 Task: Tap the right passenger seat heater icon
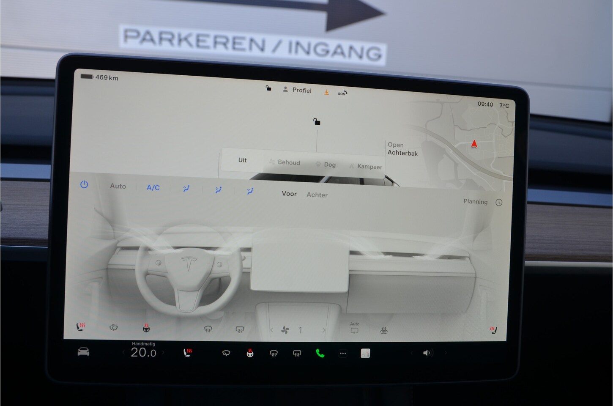pyautogui.click(x=493, y=329)
